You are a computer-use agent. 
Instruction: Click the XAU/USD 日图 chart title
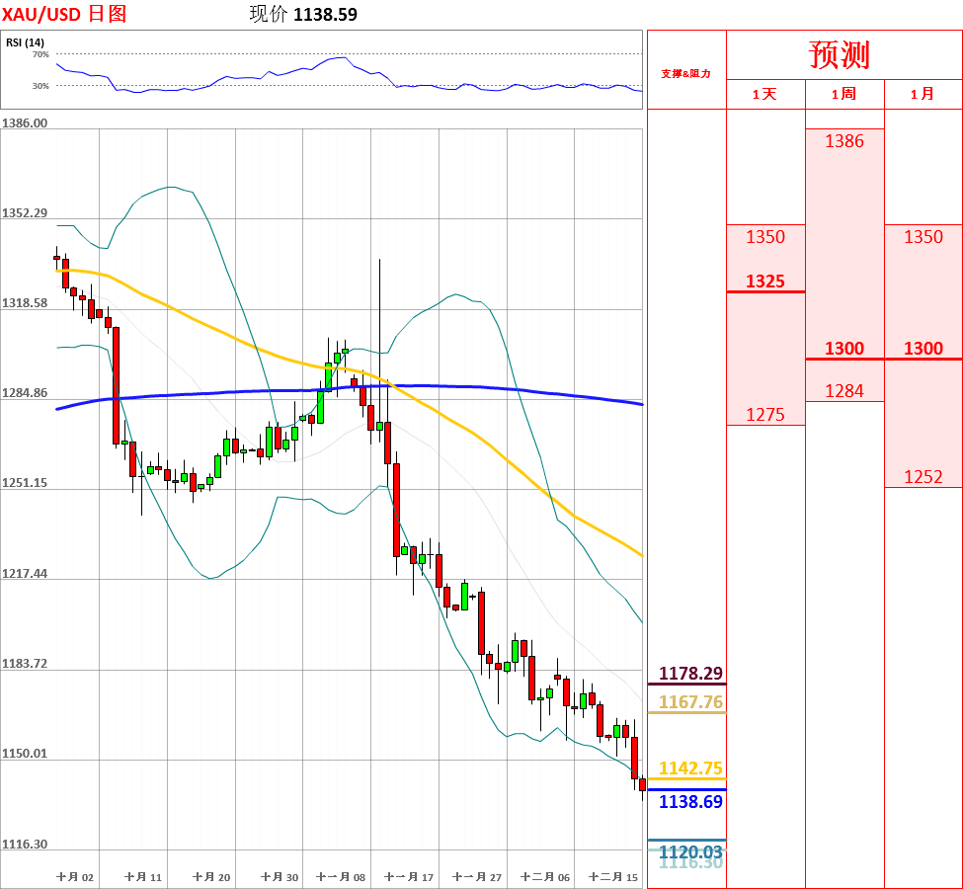pyautogui.click(x=64, y=14)
